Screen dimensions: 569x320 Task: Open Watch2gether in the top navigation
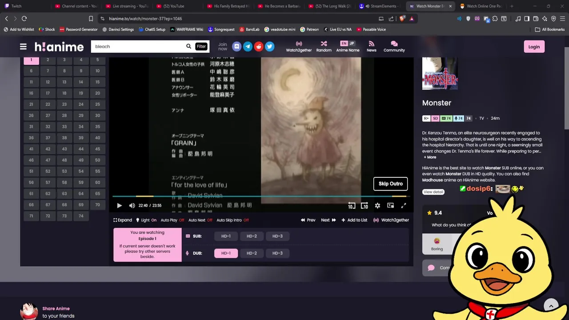[299, 47]
